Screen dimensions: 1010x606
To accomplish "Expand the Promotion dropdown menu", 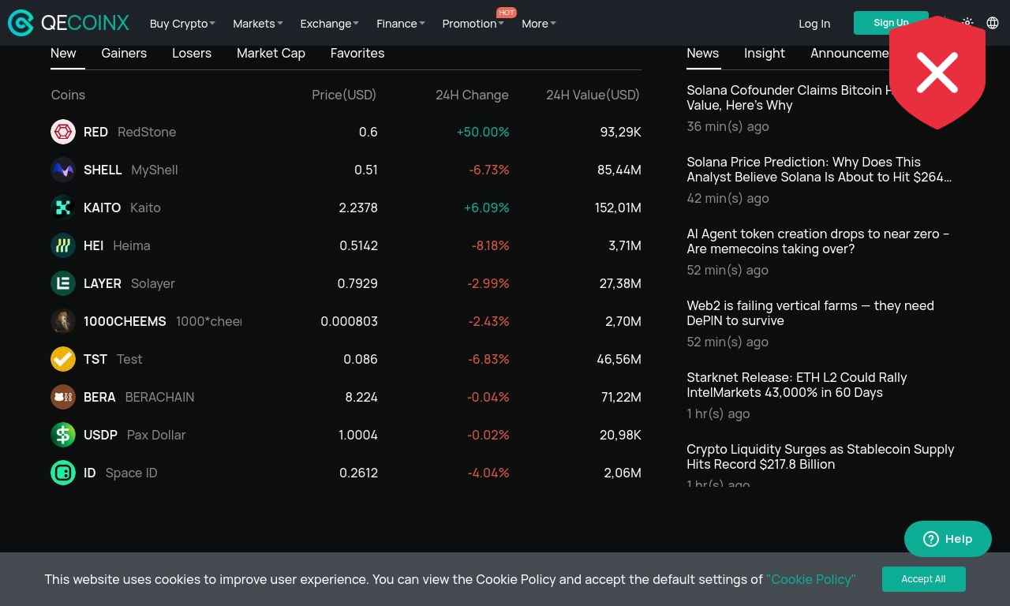I will (x=473, y=24).
